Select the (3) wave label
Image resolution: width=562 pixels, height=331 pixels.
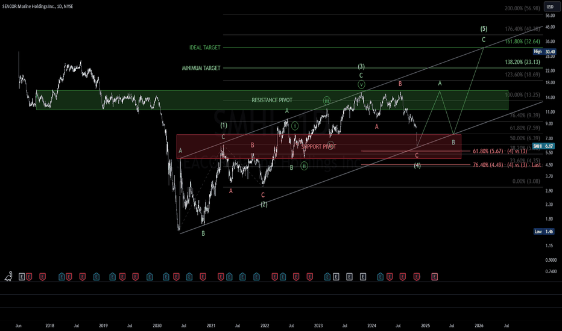coord(361,66)
